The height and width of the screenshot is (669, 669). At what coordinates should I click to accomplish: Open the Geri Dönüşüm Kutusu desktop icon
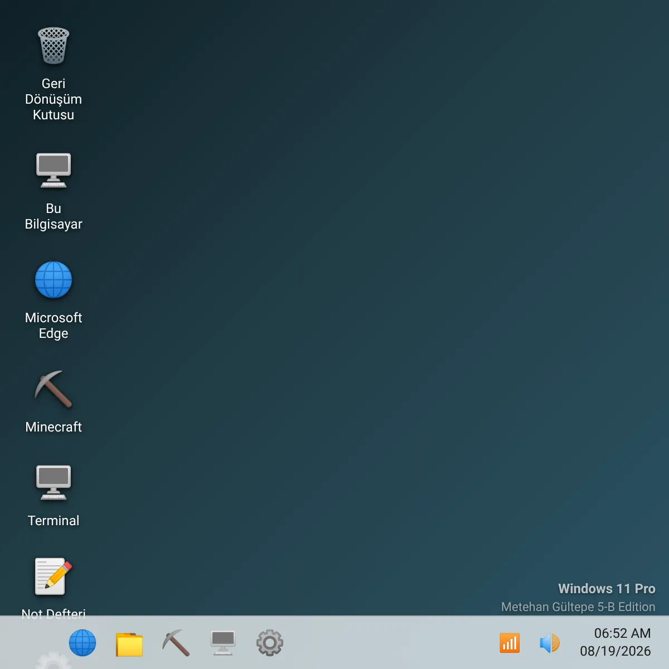[x=54, y=46]
